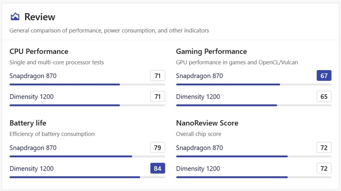Click Snapdragon 870 CPU score badge 71
Screen dimensions: 341x191
pos(158,76)
